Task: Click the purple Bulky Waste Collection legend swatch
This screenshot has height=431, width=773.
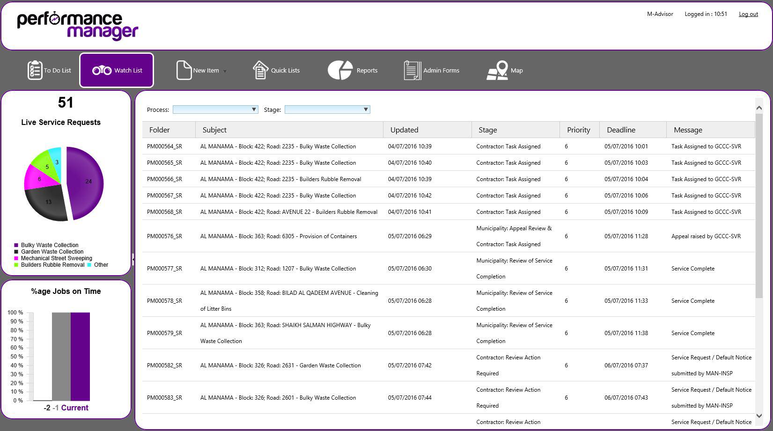Action: click(x=16, y=245)
